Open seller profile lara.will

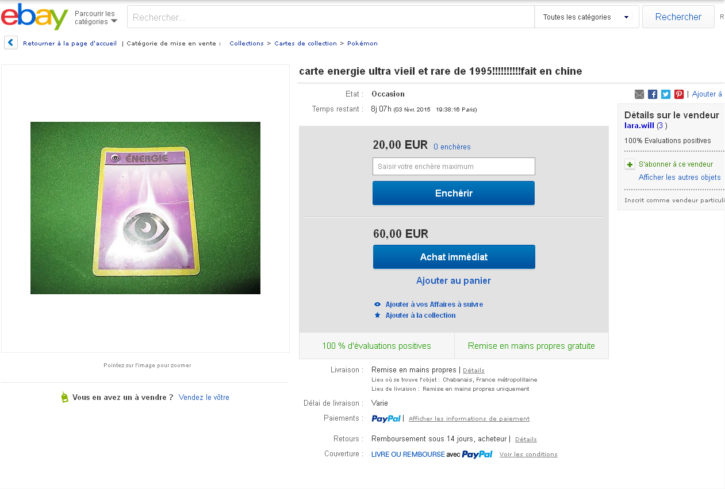(639, 125)
